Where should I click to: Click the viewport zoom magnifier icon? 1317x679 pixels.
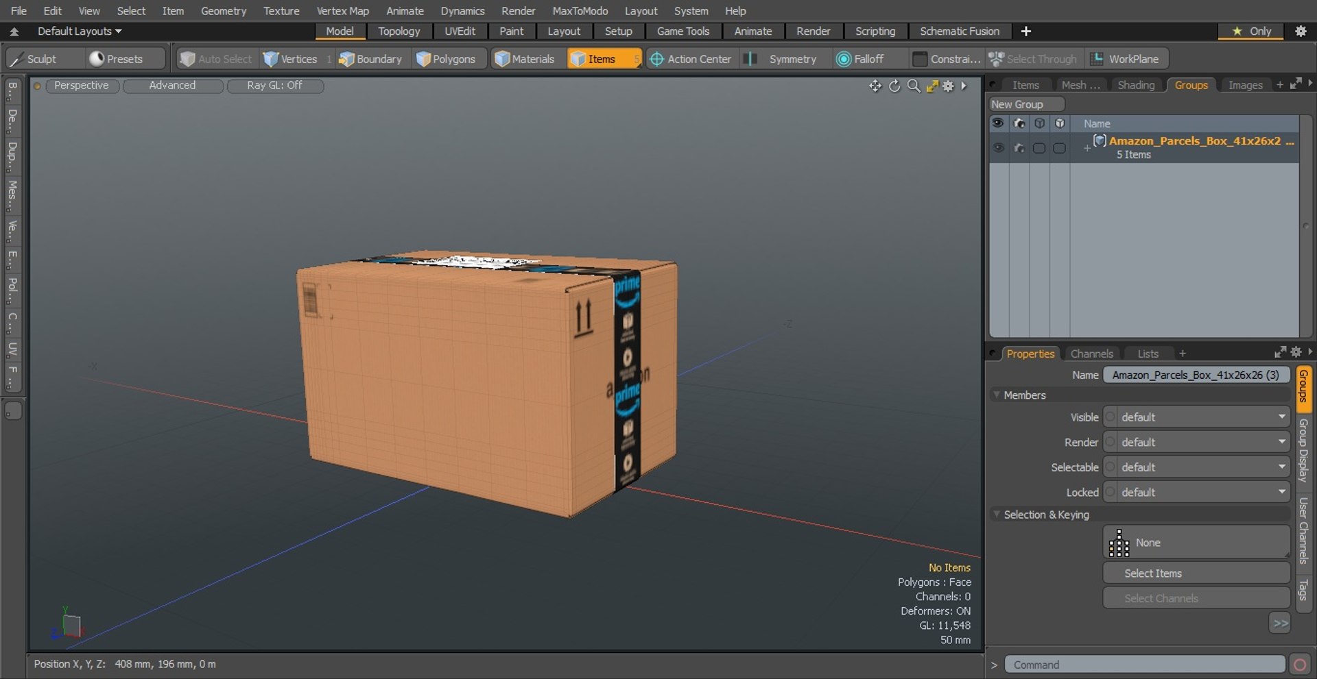[x=914, y=86]
